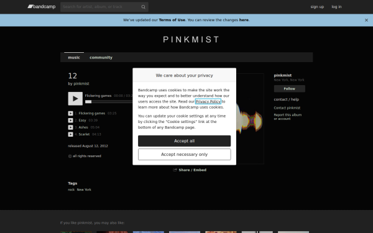The image size is (373, 233).
Task: Click the 'New York, New York' location text
Action: tap(289, 80)
